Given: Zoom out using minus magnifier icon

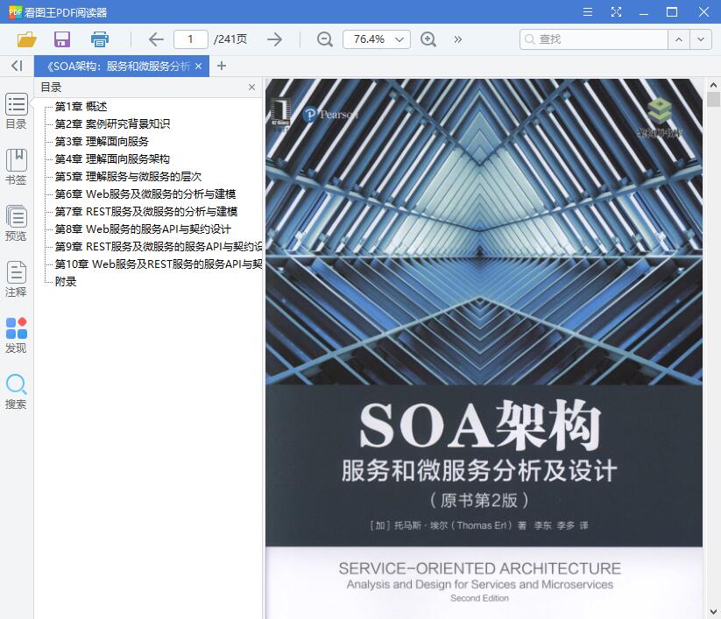Looking at the screenshot, I should click(325, 39).
